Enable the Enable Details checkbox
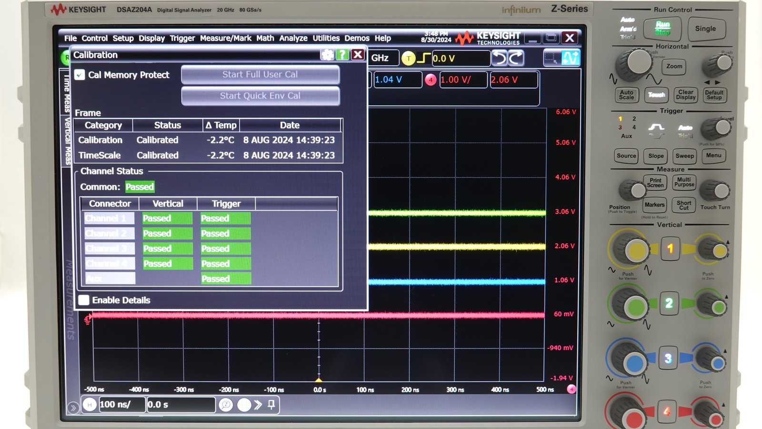 tap(84, 300)
